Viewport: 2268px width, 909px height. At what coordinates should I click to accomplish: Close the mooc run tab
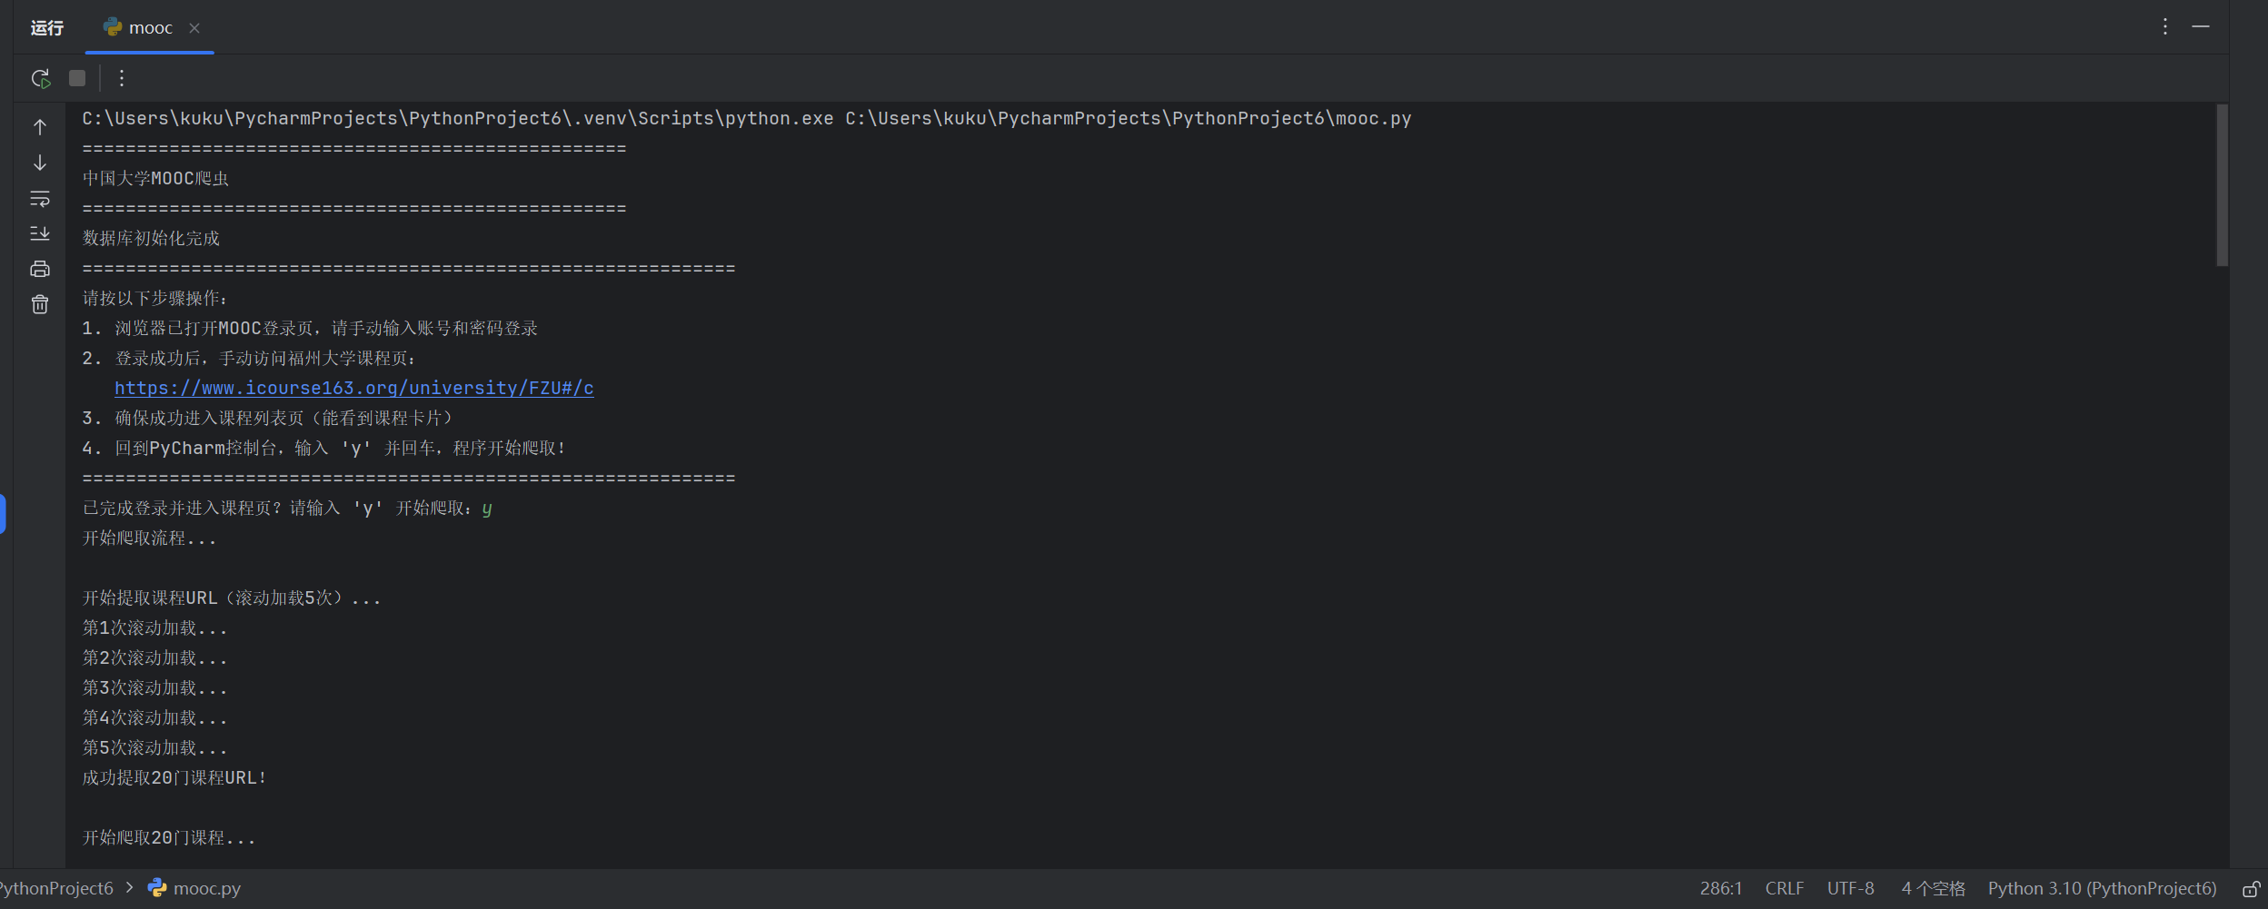click(194, 28)
